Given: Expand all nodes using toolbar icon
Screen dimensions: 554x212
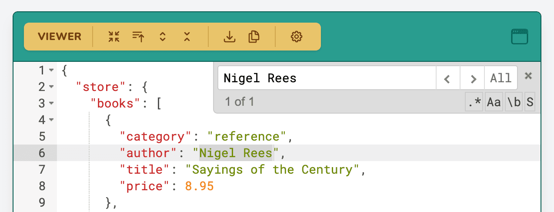Looking at the screenshot, I should click(x=163, y=37).
